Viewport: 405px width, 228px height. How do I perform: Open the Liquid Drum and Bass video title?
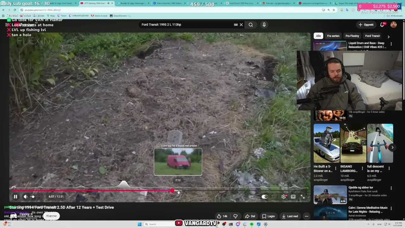pyautogui.click(x=367, y=45)
